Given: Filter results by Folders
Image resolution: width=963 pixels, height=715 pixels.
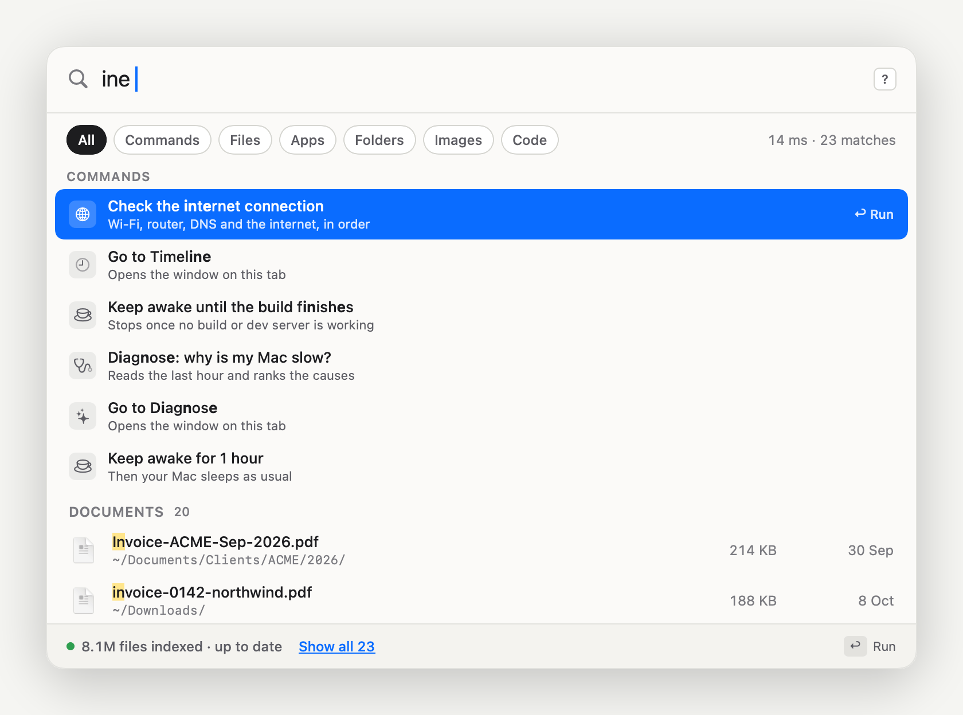Looking at the screenshot, I should (379, 140).
